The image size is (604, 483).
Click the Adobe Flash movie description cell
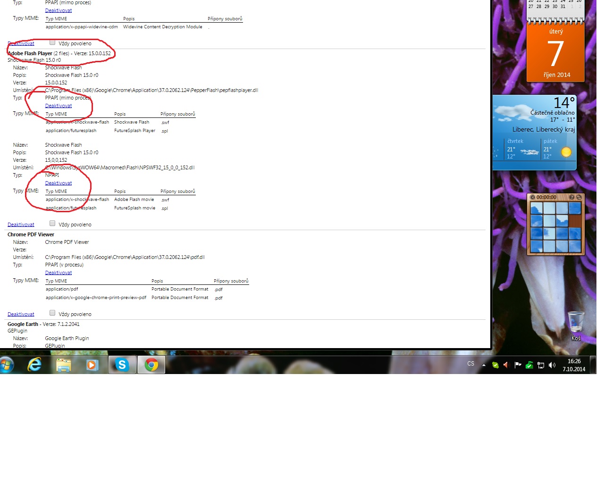click(x=134, y=200)
